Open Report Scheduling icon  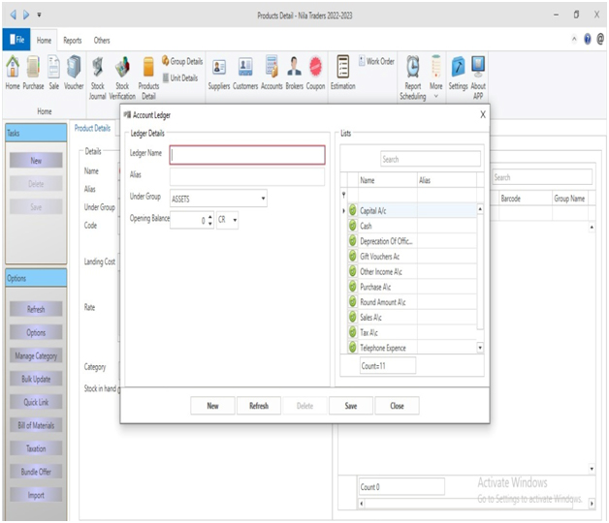click(413, 77)
